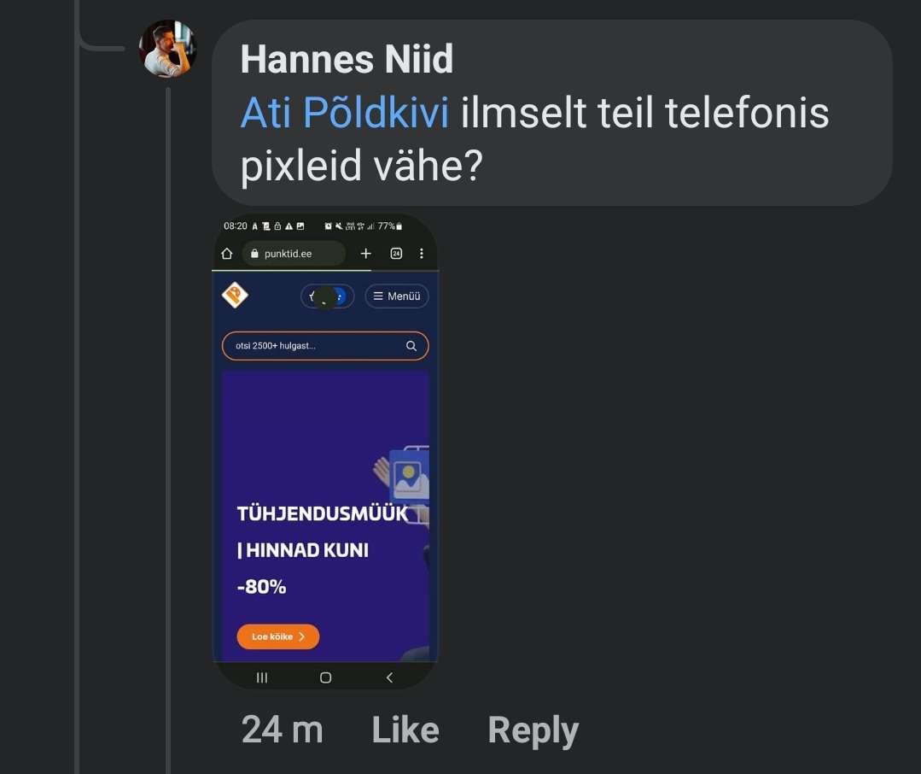
Task: Click Hannes Niid's profile avatar
Action: (x=167, y=50)
